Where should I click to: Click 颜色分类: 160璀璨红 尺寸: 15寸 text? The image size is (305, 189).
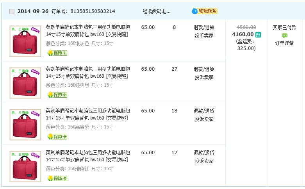(80, 169)
